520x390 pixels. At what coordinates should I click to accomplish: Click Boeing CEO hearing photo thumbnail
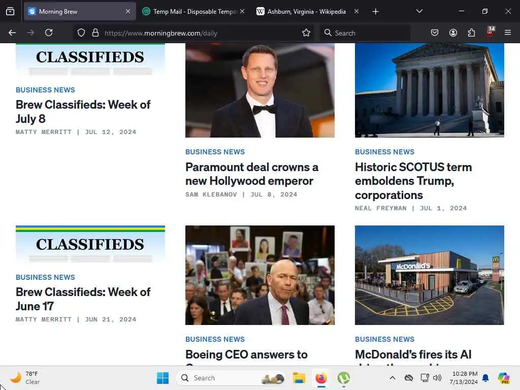point(259,275)
